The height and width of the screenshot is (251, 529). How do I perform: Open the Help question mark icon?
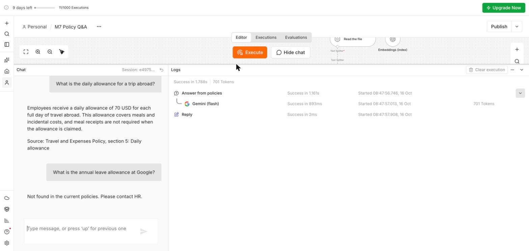pos(7,232)
